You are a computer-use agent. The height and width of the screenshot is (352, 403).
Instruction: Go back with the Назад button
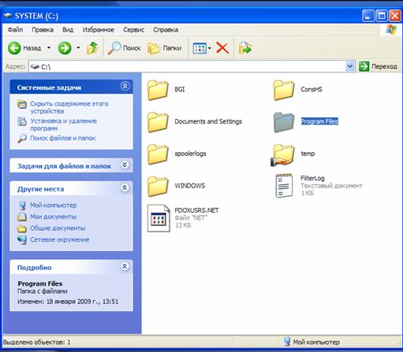(x=24, y=48)
